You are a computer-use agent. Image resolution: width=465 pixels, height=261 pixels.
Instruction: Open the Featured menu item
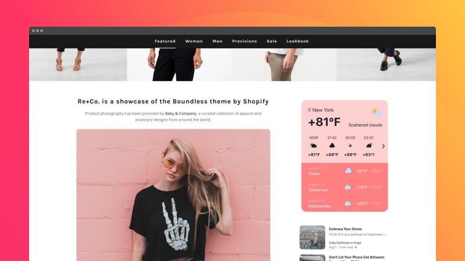click(165, 41)
